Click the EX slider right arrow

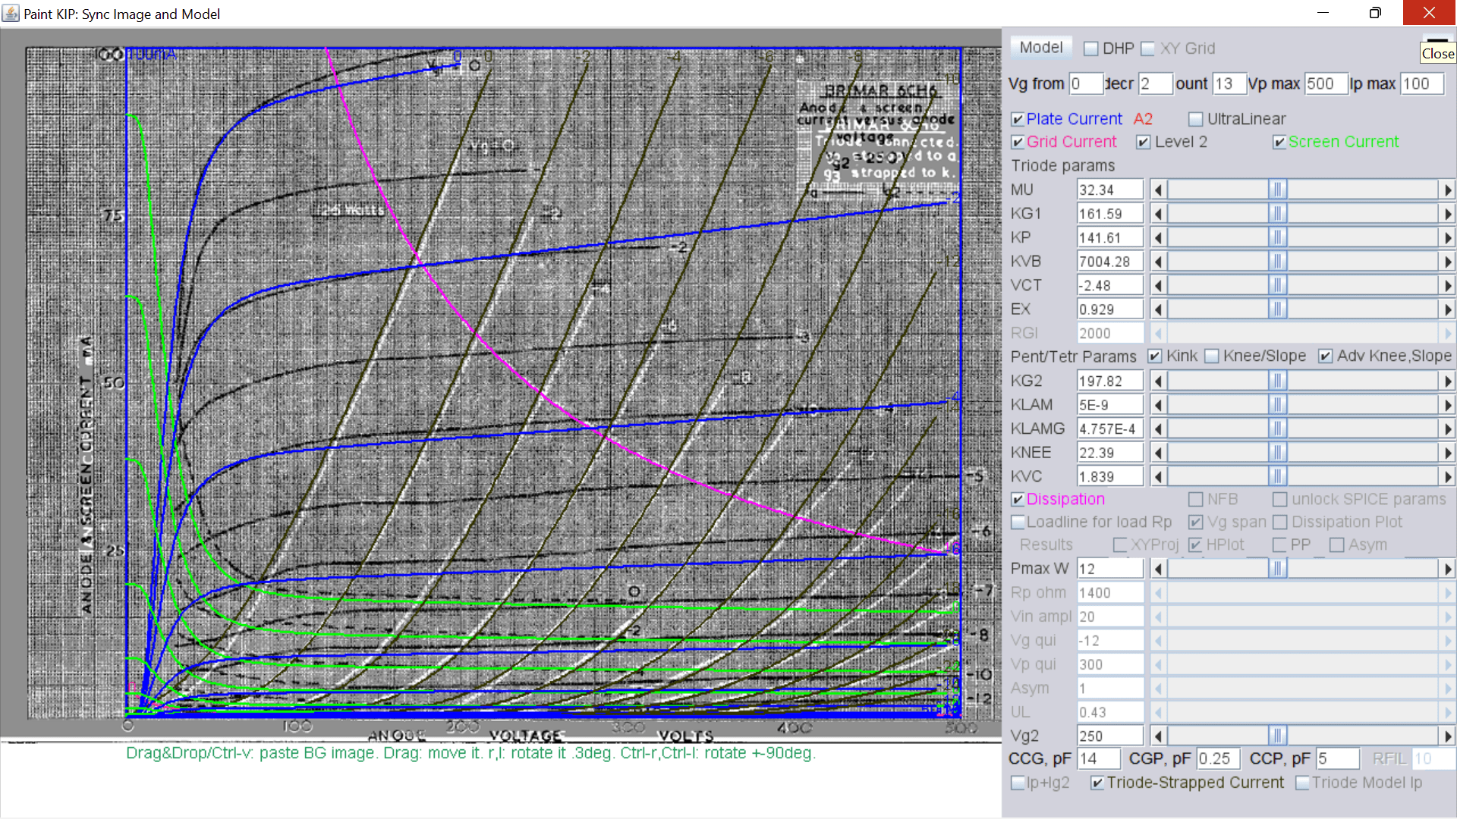pyautogui.click(x=1447, y=309)
